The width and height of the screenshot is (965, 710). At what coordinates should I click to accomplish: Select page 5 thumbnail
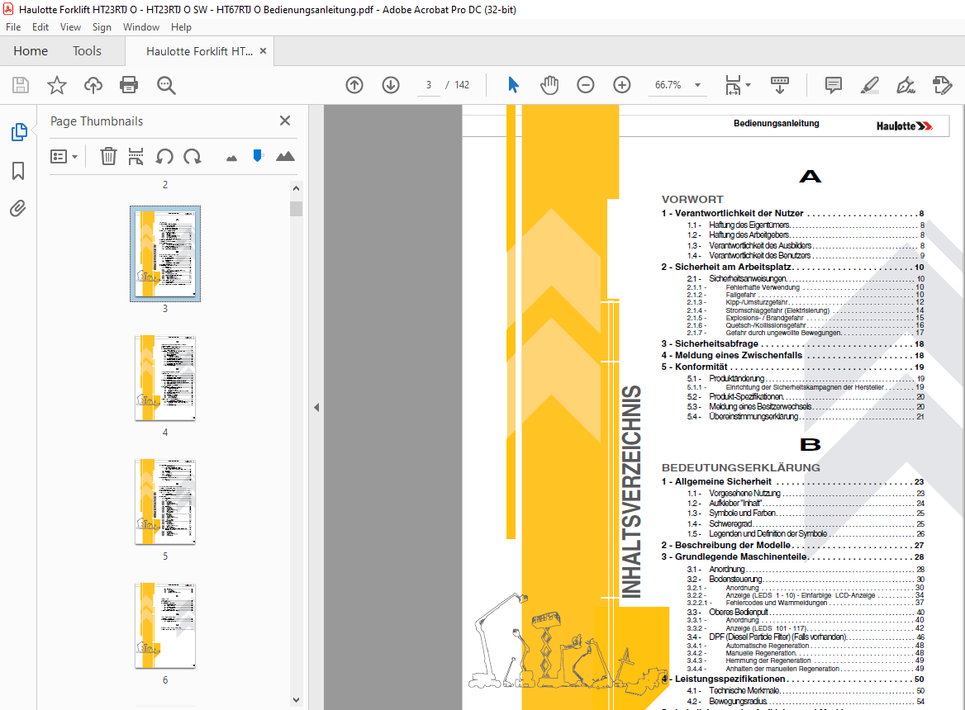pyautogui.click(x=165, y=502)
